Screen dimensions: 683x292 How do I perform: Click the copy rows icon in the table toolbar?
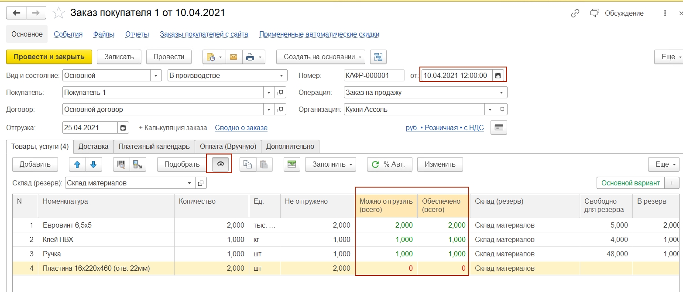pos(248,164)
